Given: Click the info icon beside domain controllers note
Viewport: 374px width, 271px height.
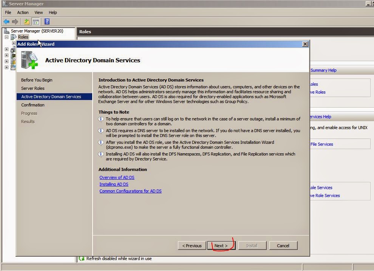Looking at the screenshot, I should (101, 119).
